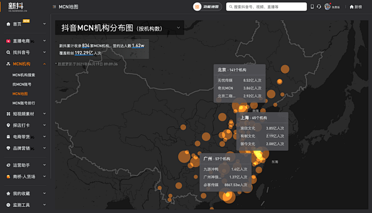Click the Chengdu-area large orange map bubble
This screenshot has width=372, height=213.
[184, 157]
